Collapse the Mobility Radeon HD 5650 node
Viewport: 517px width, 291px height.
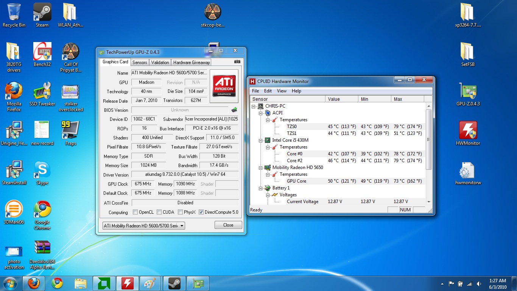(261, 167)
